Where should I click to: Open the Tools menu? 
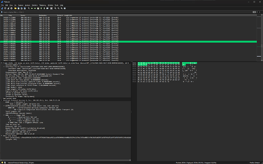click(x=56, y=5)
